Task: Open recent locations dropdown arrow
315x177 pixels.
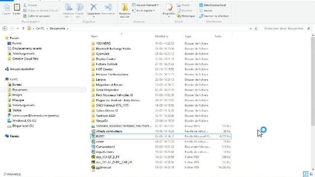Action: [18, 29]
